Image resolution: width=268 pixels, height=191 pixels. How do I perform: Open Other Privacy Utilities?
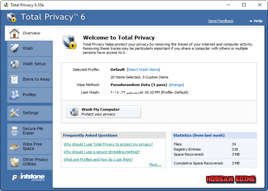(30, 162)
